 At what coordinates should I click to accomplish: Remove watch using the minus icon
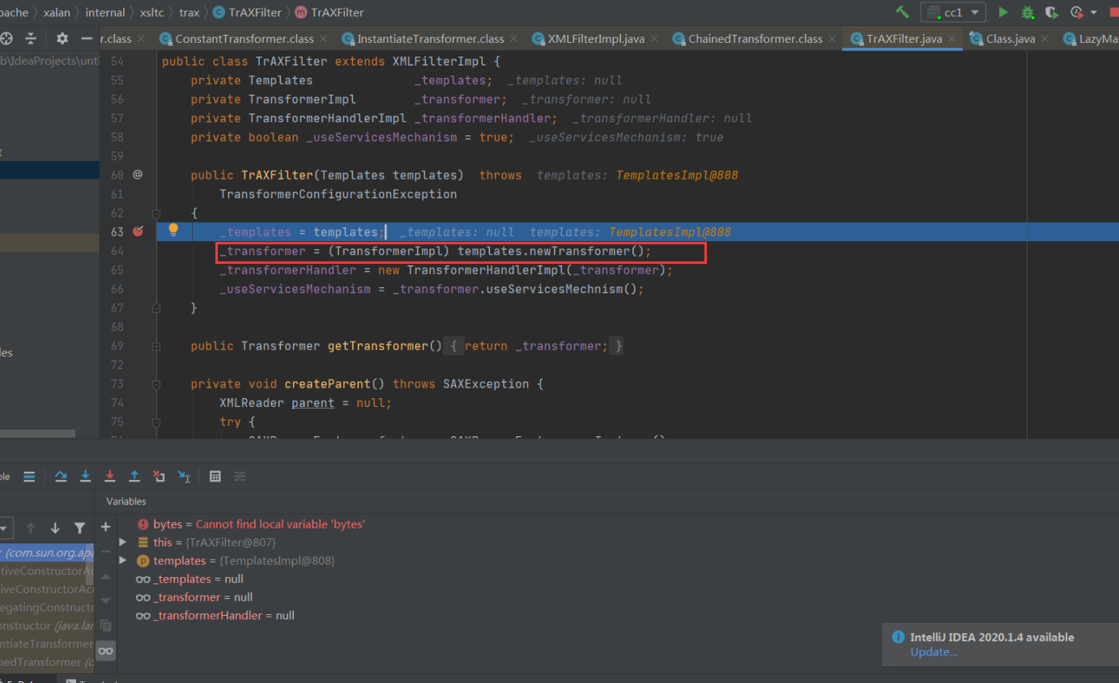pyautogui.click(x=105, y=552)
